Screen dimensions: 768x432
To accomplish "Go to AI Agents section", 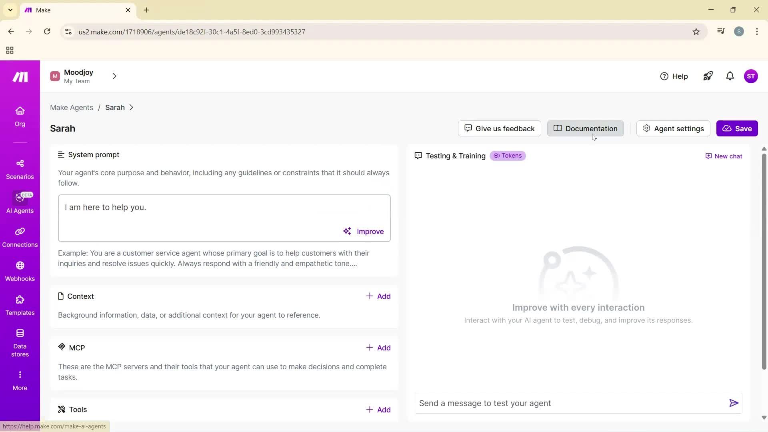I will coord(20,203).
